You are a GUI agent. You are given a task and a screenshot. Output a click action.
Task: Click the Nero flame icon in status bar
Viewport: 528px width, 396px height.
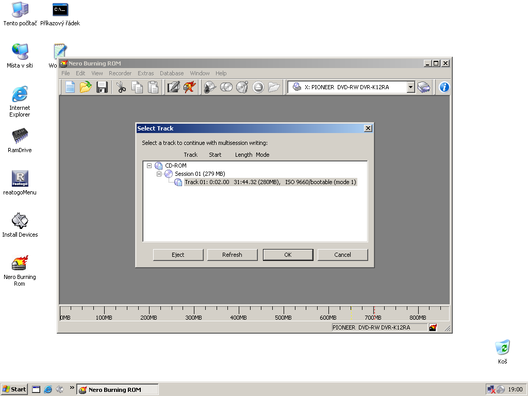click(x=433, y=327)
